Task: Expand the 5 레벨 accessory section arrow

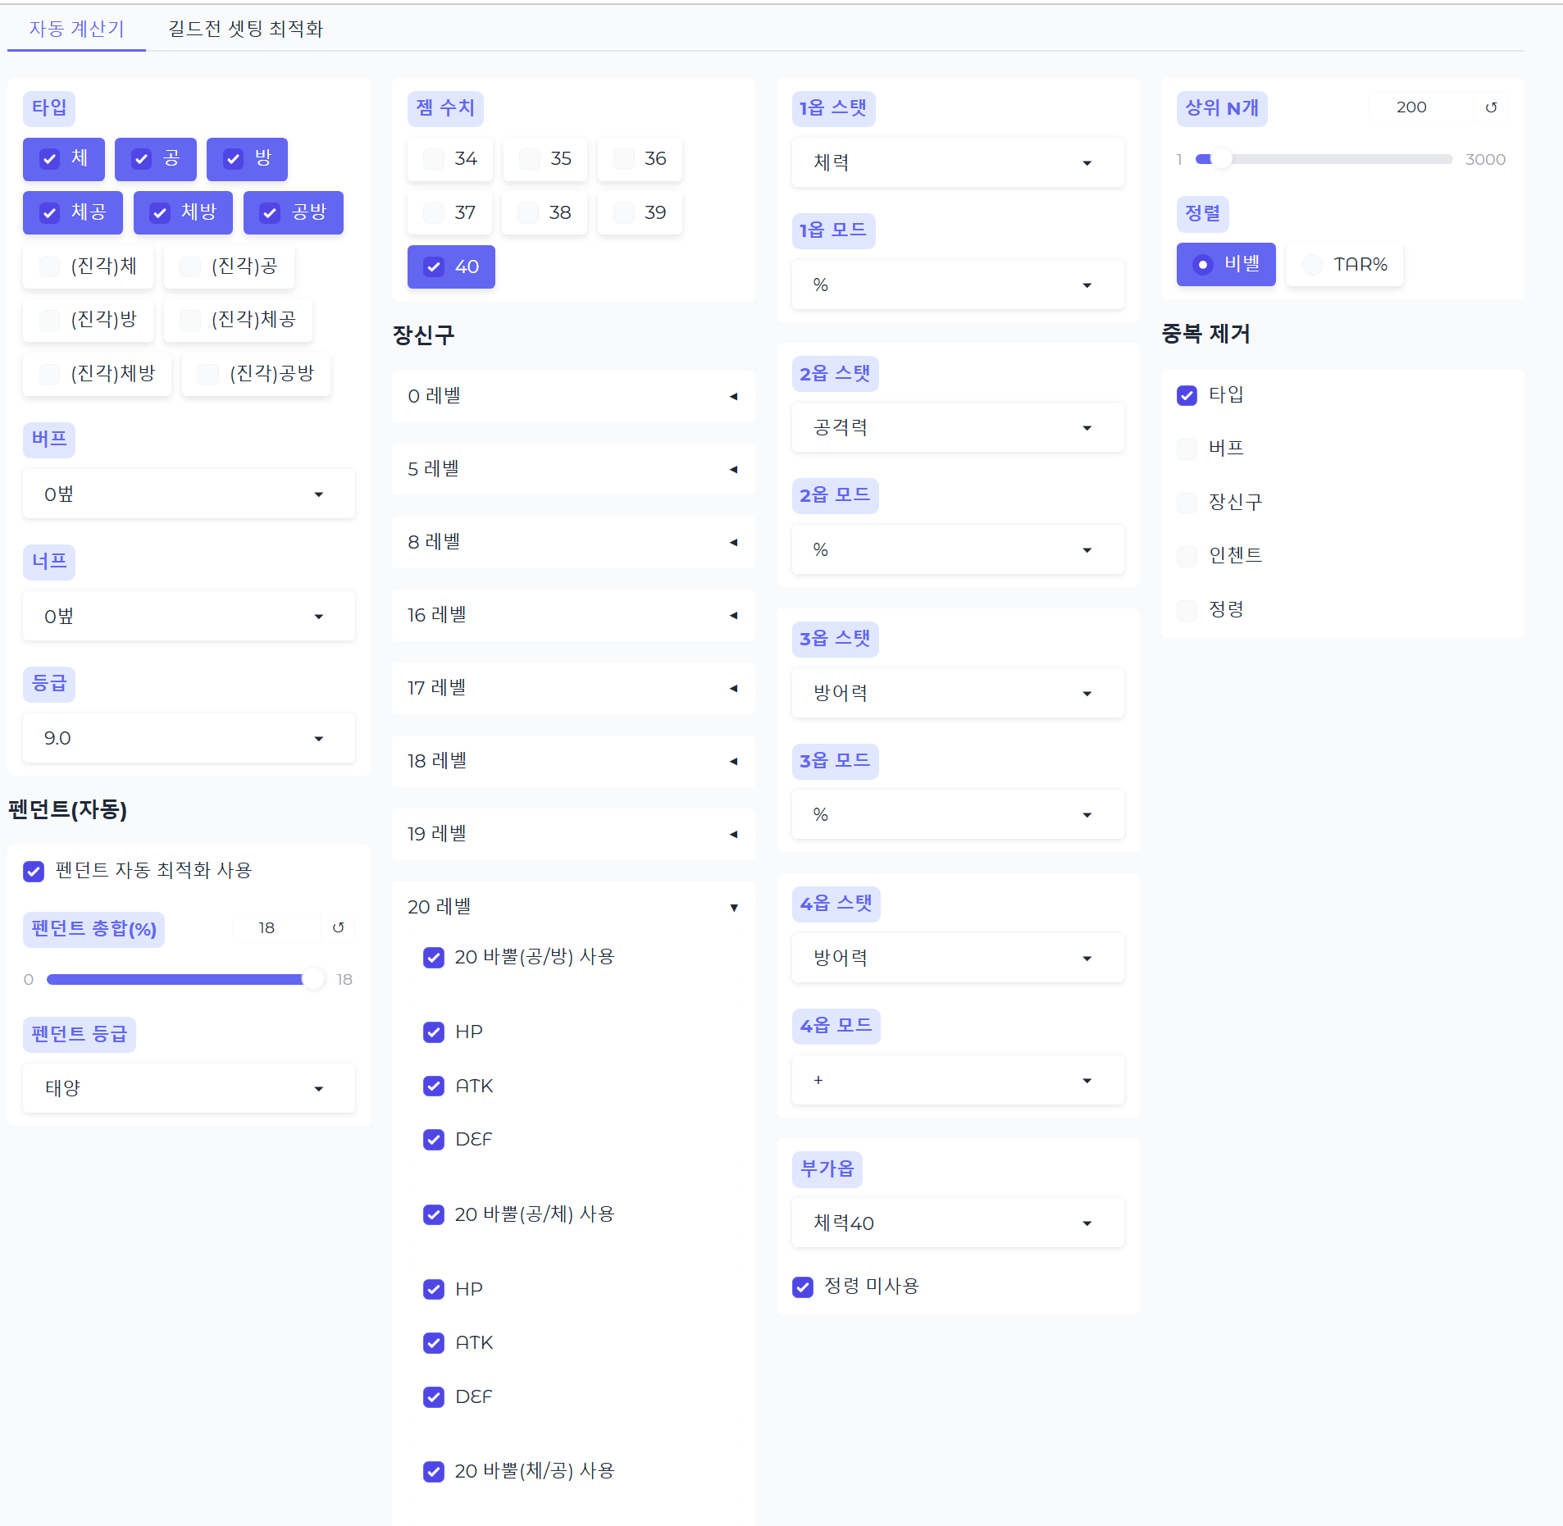Action: point(733,469)
